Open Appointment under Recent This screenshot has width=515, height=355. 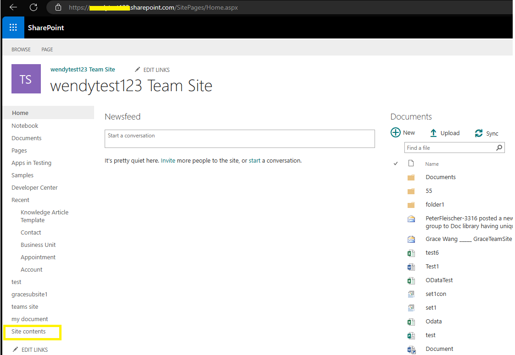[38, 257]
